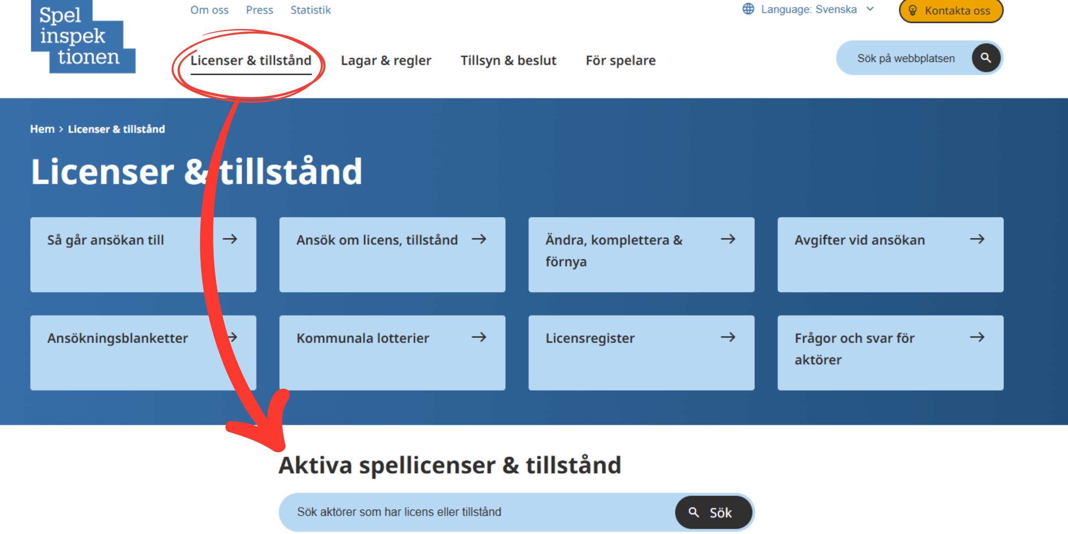1068x534 pixels.
Task: Open the För spelare navigation item
Action: pyautogui.click(x=621, y=60)
